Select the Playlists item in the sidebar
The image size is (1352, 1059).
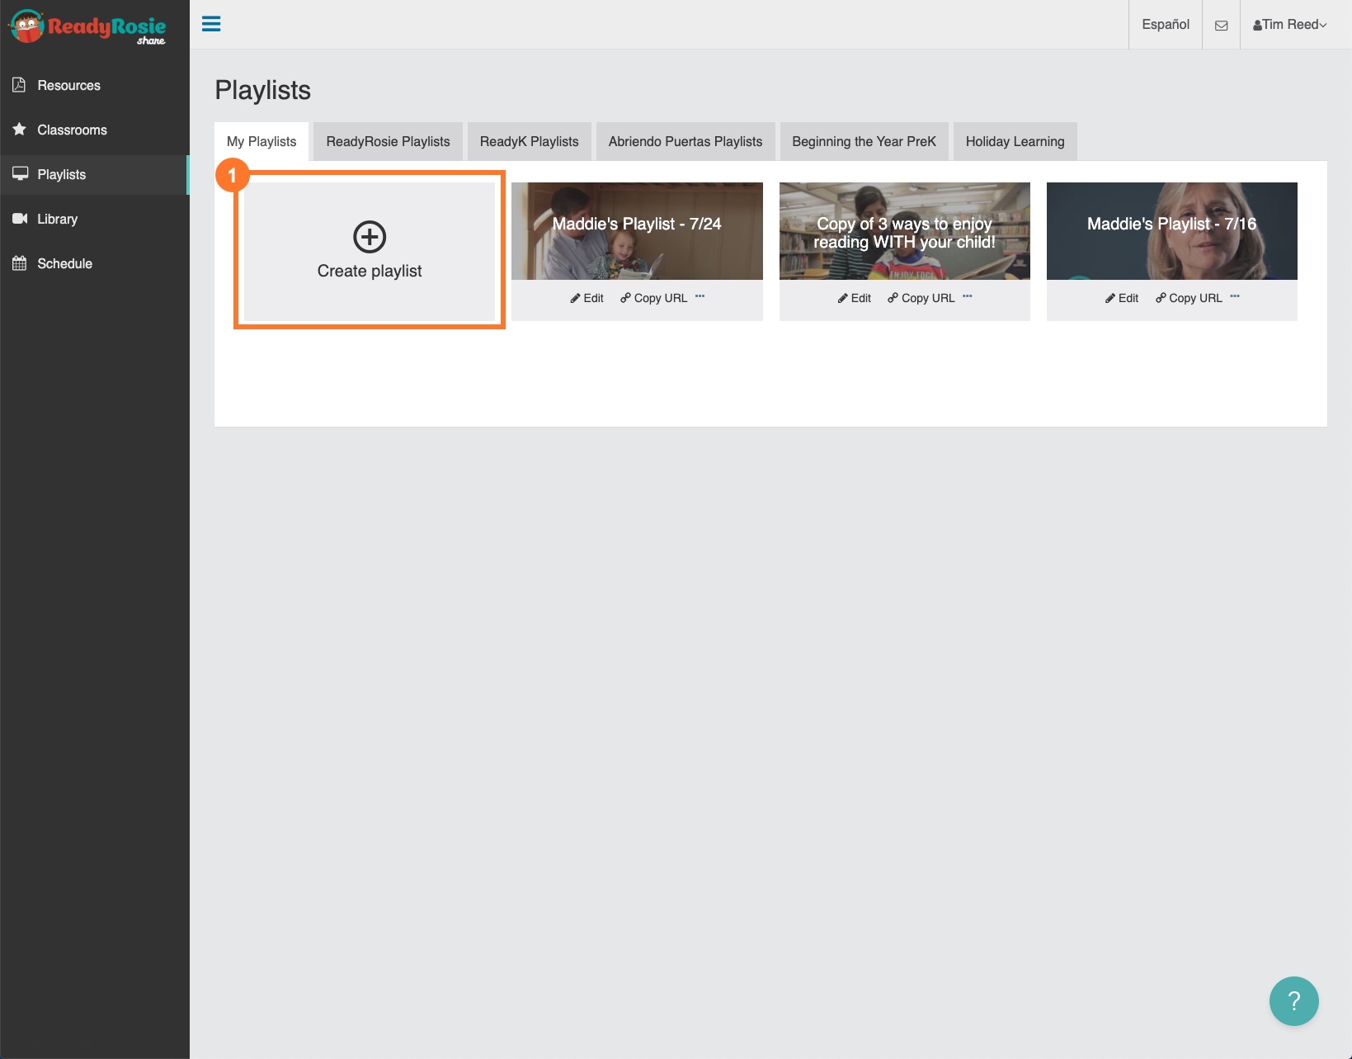tap(61, 174)
